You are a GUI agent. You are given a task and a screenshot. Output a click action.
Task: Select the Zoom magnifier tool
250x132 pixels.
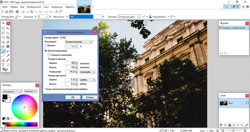tap(8, 38)
